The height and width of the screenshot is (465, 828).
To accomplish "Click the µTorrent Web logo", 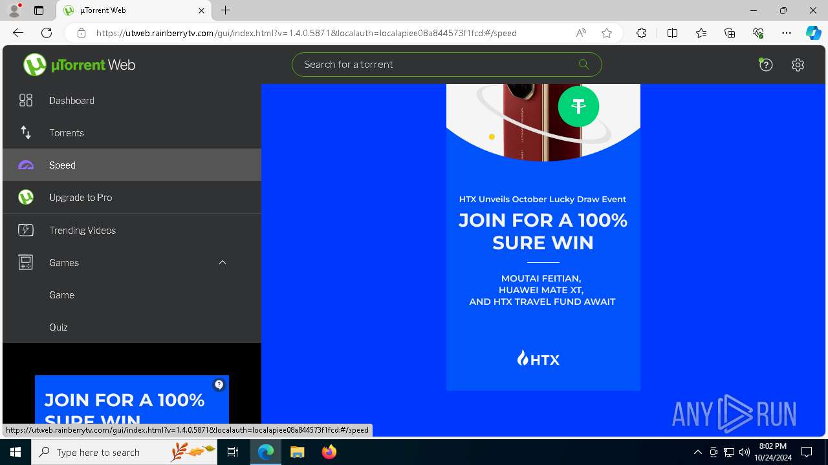I will pos(79,65).
